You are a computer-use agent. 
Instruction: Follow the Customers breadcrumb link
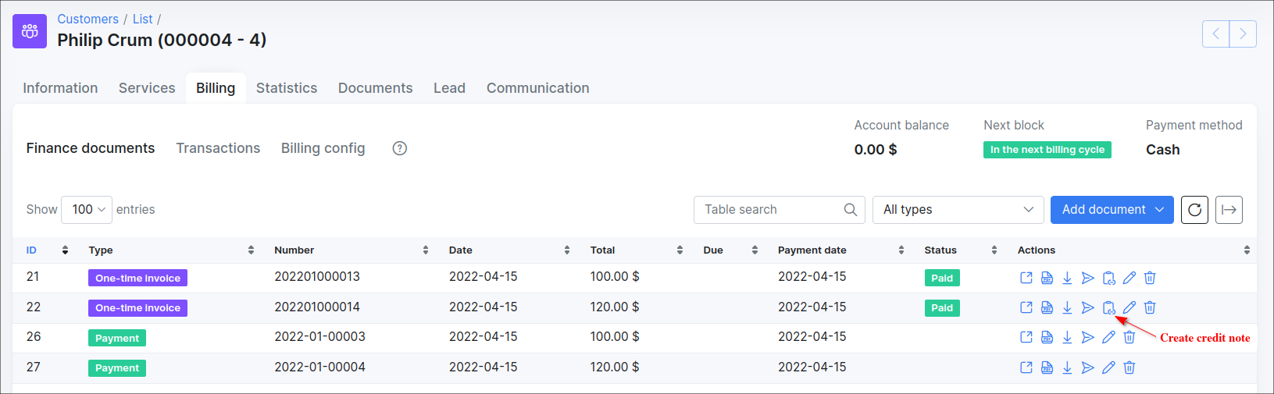(87, 19)
